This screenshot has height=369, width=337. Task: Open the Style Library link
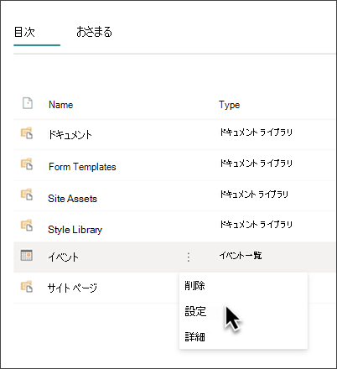pyautogui.click(x=75, y=230)
